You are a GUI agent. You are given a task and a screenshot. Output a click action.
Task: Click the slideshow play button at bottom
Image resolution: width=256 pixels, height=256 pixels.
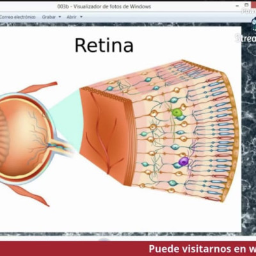[x=104, y=240]
